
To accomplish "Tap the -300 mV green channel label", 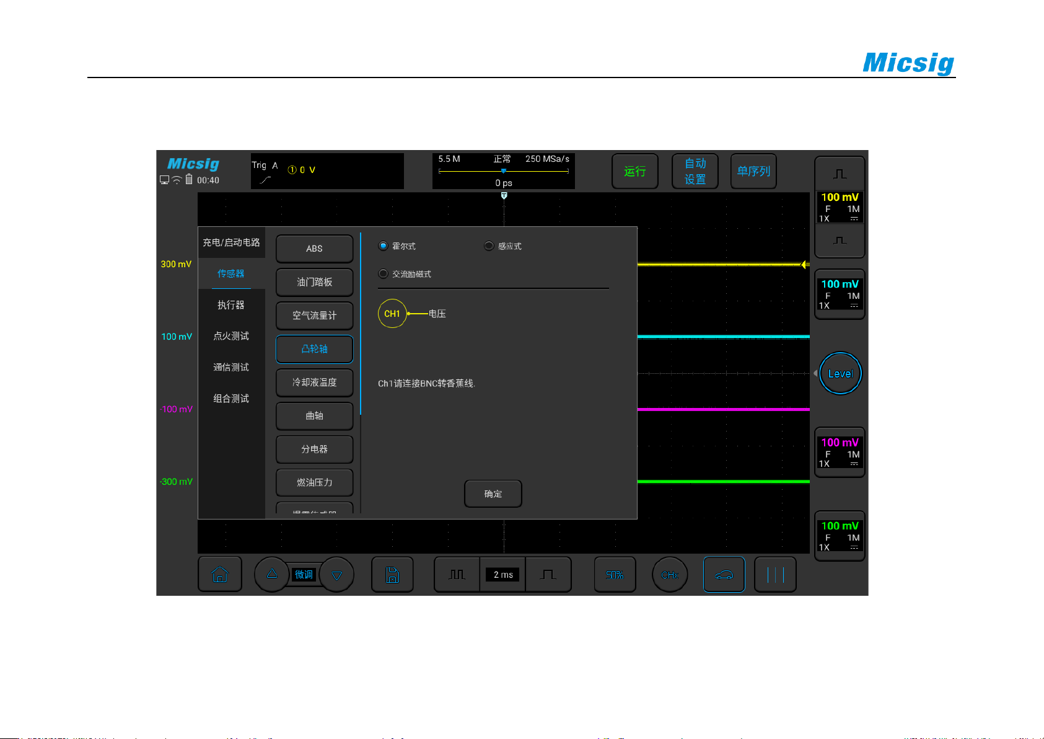I will pos(176,482).
